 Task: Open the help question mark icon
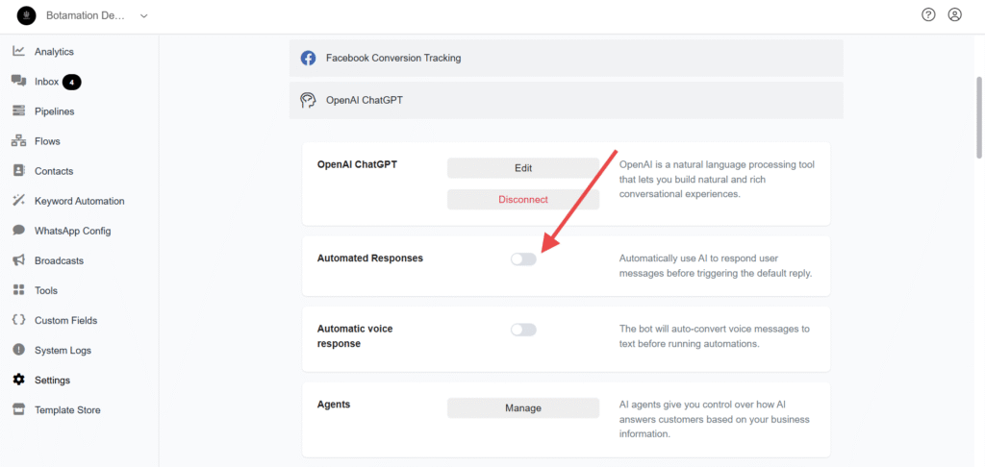pos(928,15)
